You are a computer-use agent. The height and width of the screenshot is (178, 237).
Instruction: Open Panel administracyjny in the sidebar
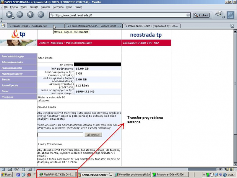point(18,56)
